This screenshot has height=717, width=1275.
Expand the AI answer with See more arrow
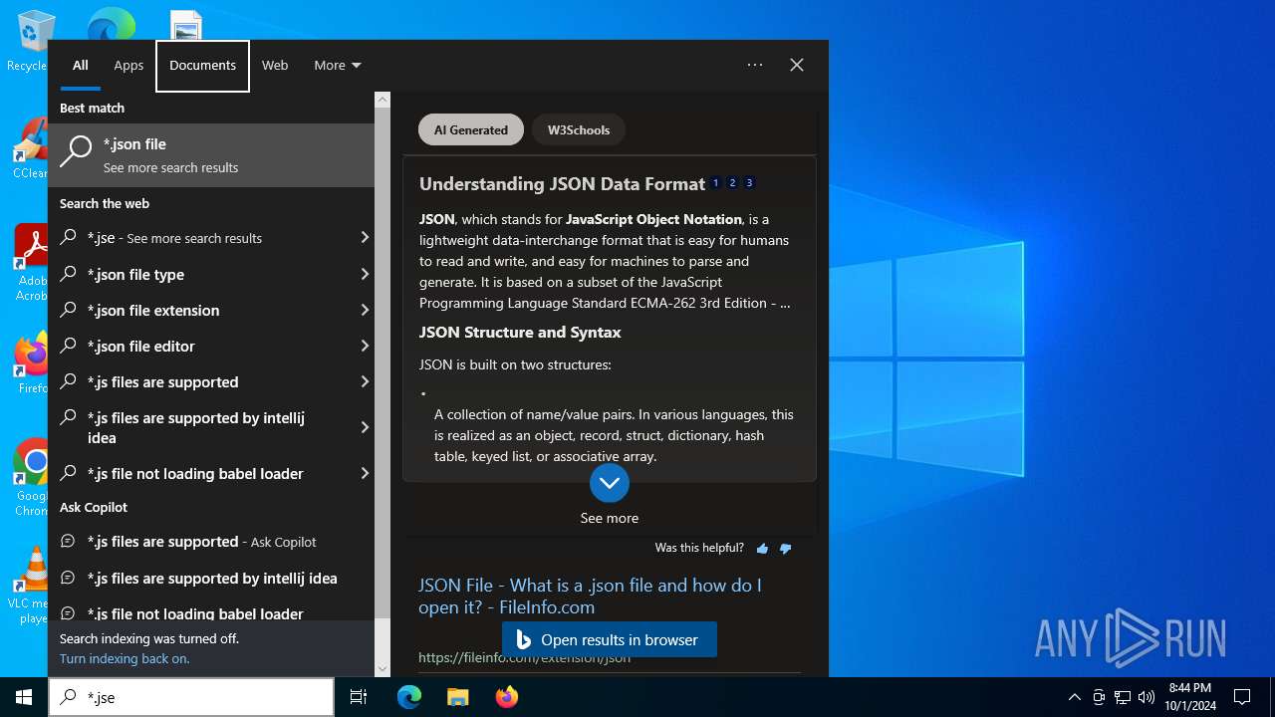tap(610, 483)
